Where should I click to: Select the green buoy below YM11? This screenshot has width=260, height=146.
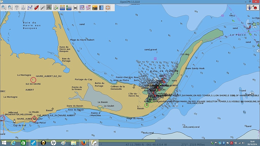click(234, 21)
